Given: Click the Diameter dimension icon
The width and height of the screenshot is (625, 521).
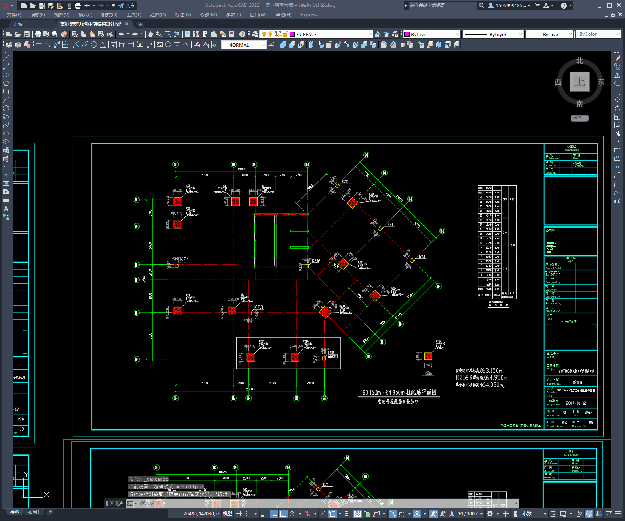Looking at the screenshot, I should pos(93,44).
